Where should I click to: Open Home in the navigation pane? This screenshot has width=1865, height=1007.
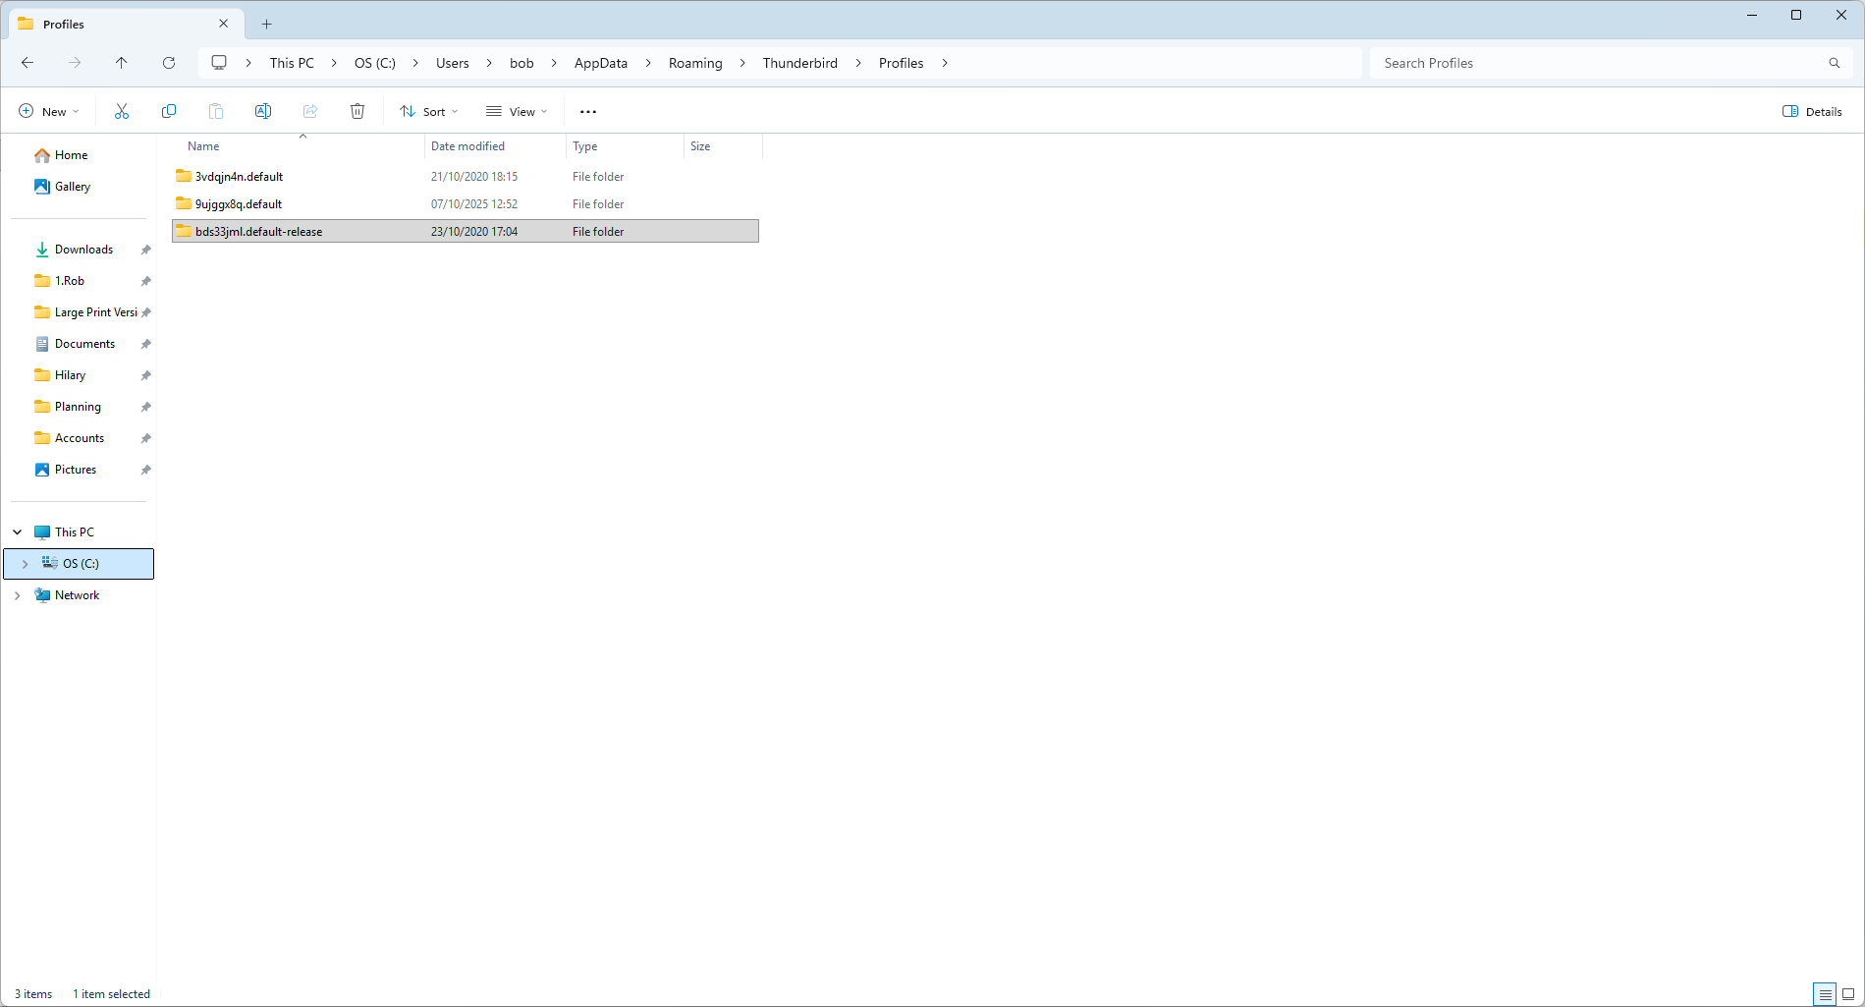(x=71, y=155)
